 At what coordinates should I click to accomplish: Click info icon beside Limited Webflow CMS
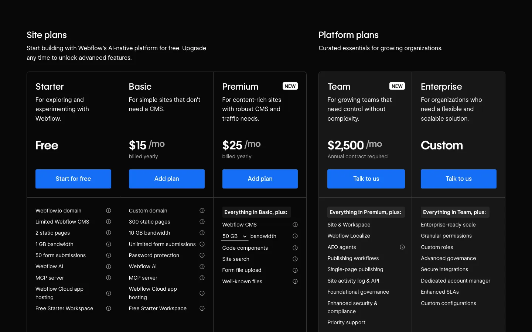(109, 222)
